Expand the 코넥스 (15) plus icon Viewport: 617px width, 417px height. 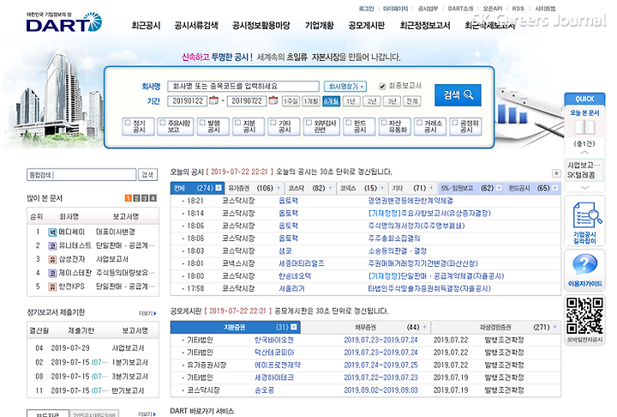(382, 188)
